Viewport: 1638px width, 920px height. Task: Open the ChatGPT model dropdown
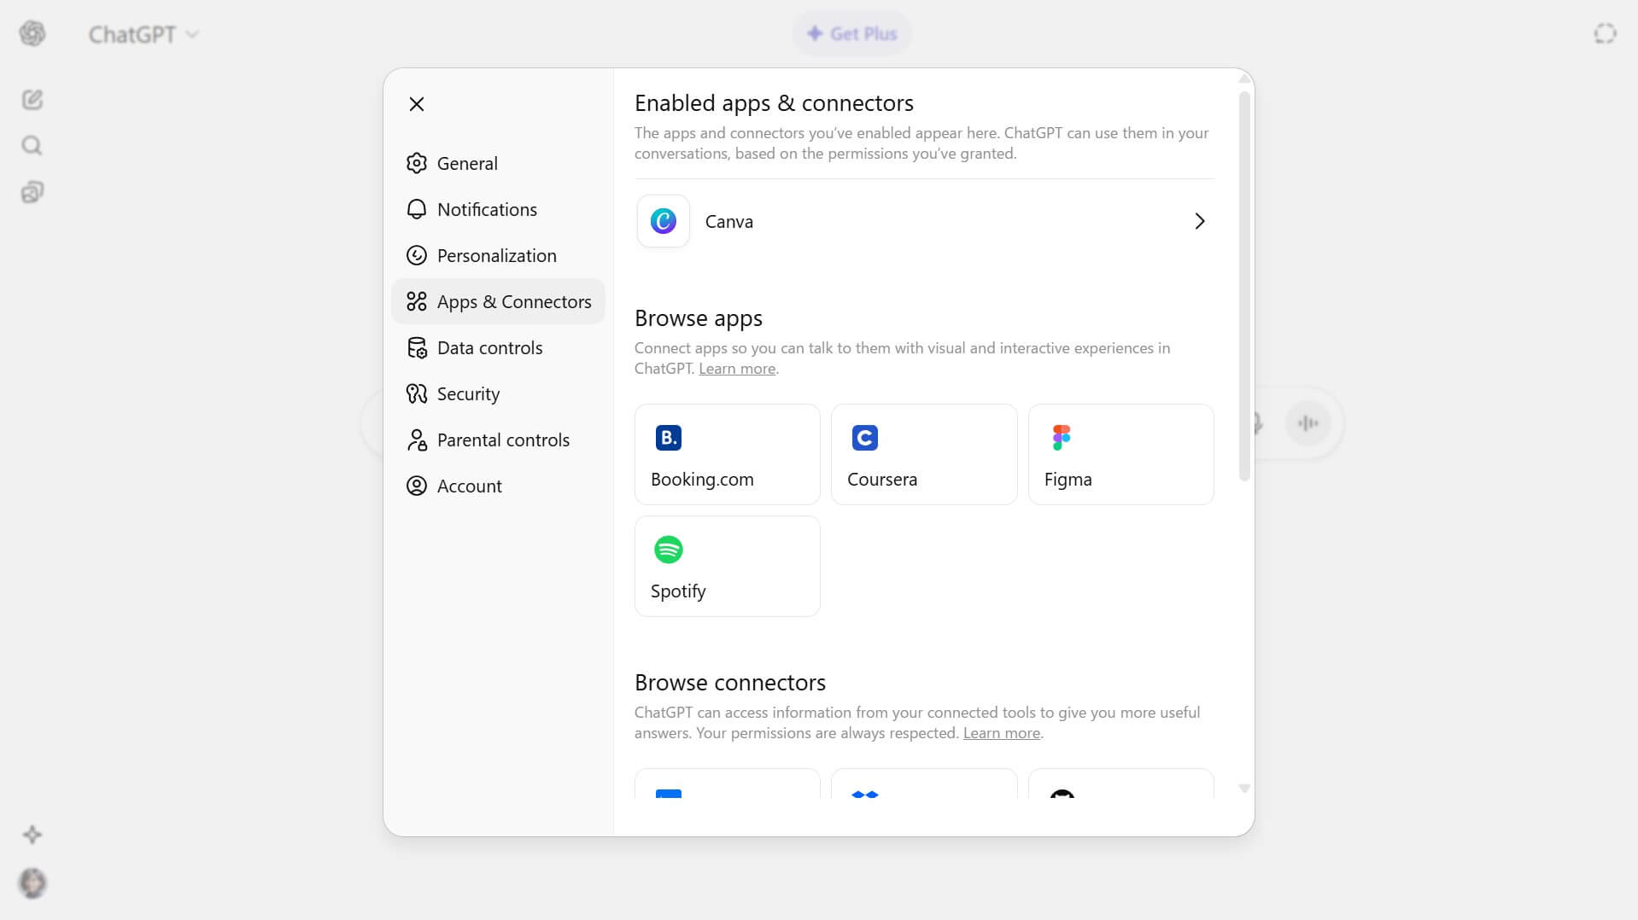click(x=143, y=34)
